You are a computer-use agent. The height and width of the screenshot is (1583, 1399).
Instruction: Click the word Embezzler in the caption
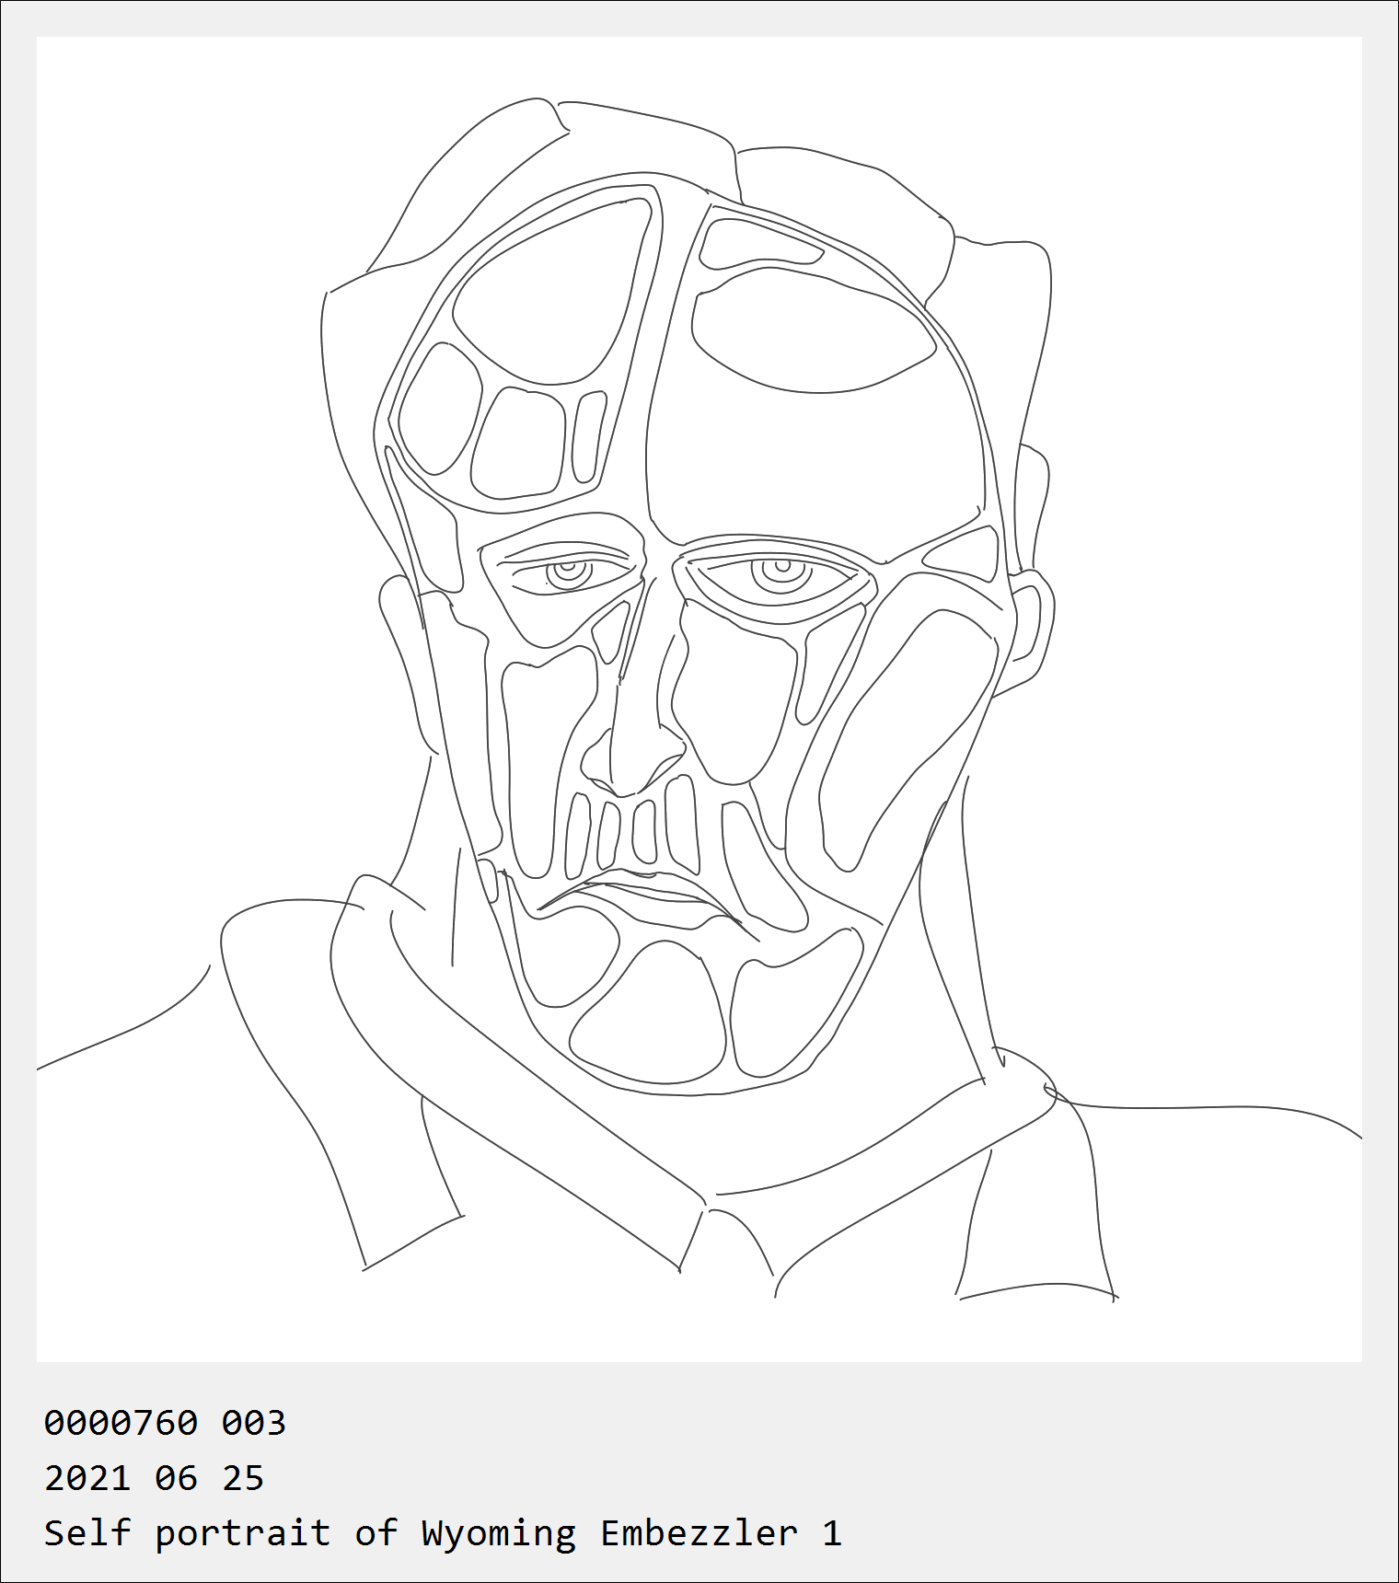[699, 1533]
